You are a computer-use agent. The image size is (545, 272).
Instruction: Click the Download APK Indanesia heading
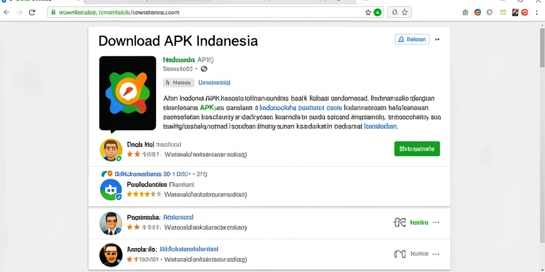(178, 41)
